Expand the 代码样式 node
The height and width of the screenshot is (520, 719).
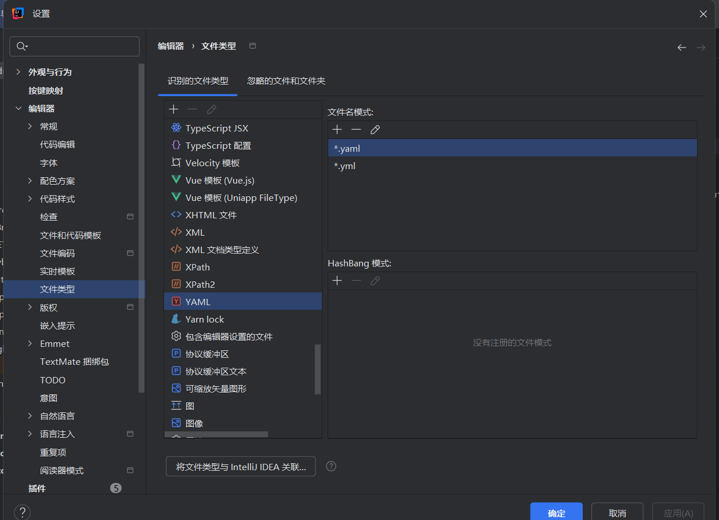point(30,199)
